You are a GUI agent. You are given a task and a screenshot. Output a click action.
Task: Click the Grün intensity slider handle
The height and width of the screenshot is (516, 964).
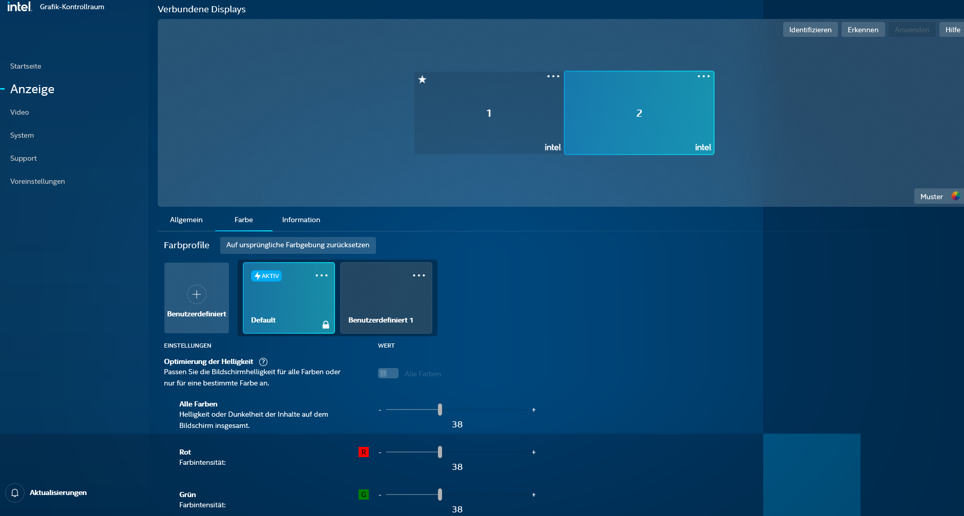(440, 494)
